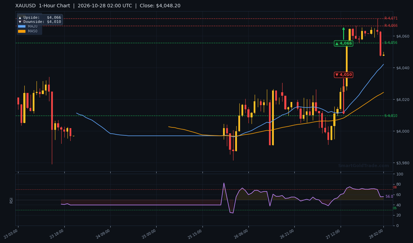Click the '26 21:00' time axis label
Image resolution: width=413 pixels, height=243 pixels.
pos(287,234)
